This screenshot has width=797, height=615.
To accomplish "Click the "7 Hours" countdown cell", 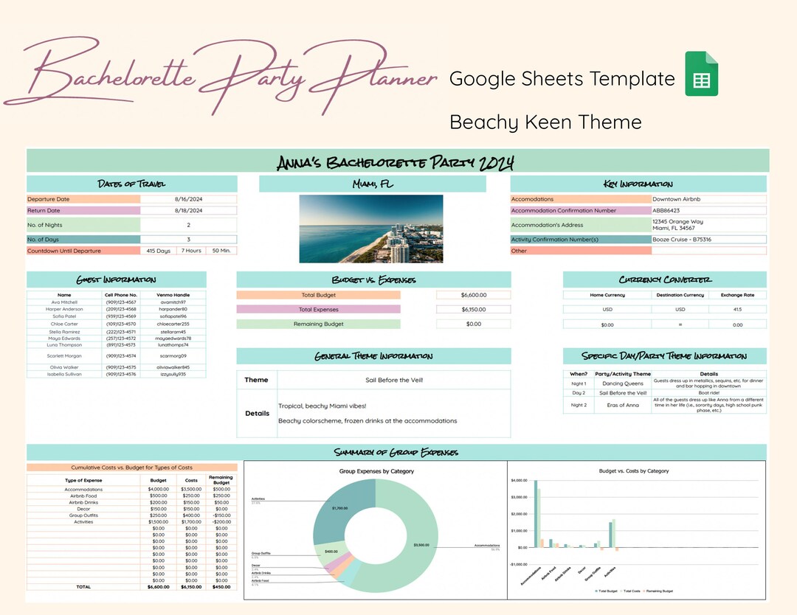I will point(191,251).
